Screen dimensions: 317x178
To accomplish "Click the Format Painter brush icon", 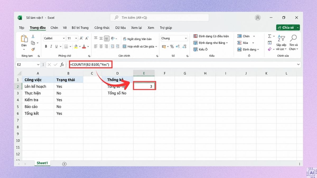I will pyautogui.click(x=33, y=49).
